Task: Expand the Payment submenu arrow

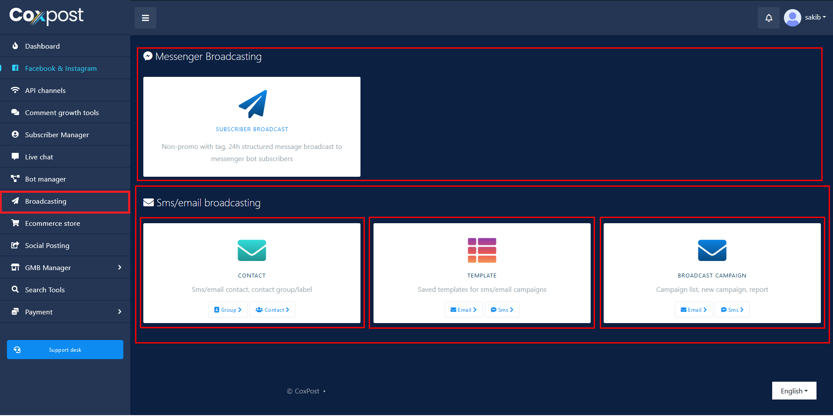Action: point(119,312)
